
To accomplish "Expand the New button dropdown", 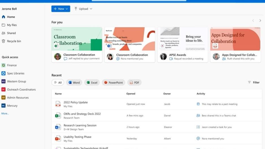I will pyautogui.click(x=61, y=9).
